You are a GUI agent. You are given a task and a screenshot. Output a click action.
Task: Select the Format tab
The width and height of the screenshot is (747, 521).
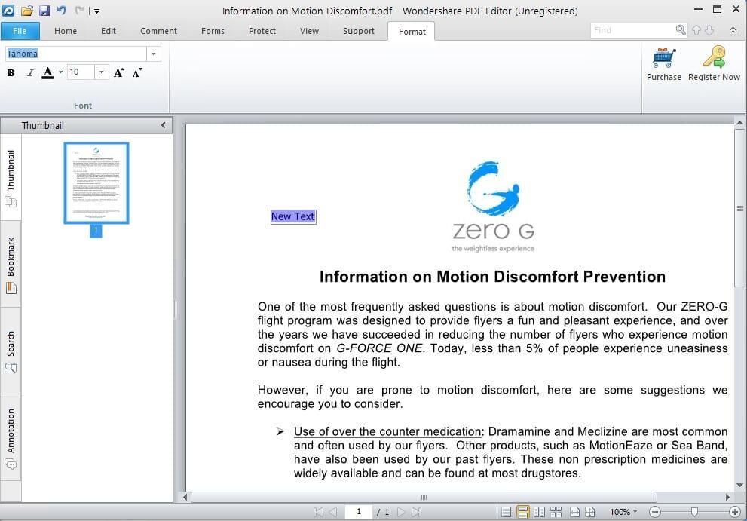click(x=412, y=32)
